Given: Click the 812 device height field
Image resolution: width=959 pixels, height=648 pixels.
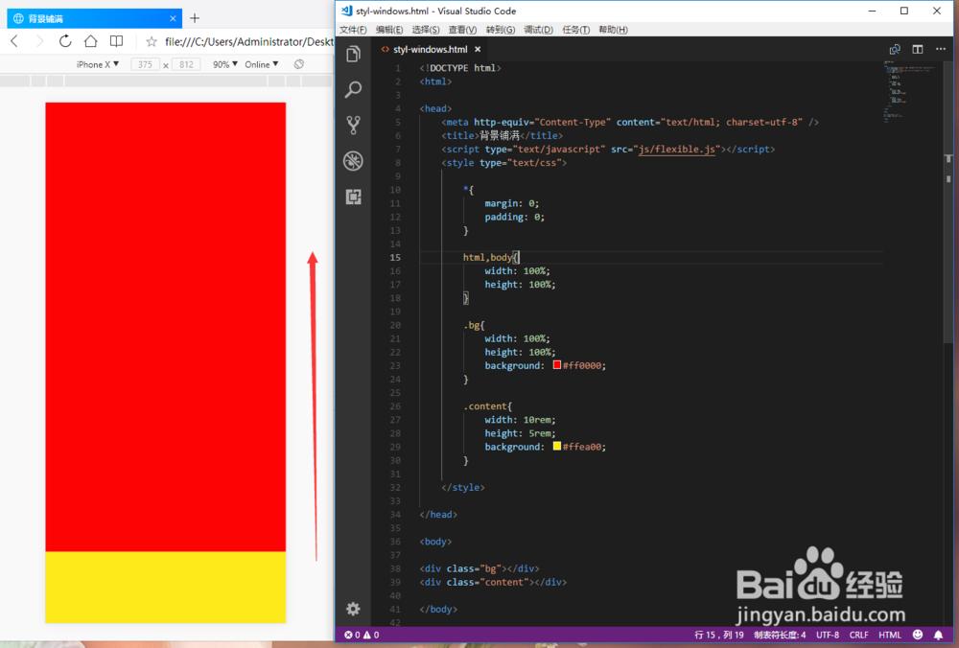Looking at the screenshot, I should [187, 64].
